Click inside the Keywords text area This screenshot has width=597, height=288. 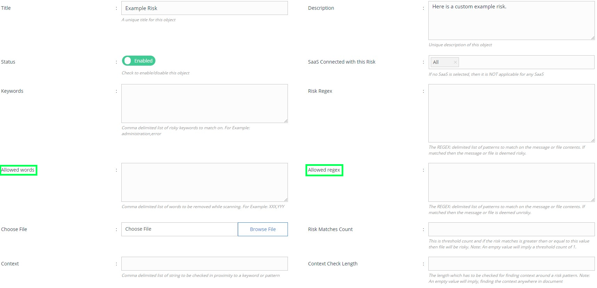click(x=204, y=104)
